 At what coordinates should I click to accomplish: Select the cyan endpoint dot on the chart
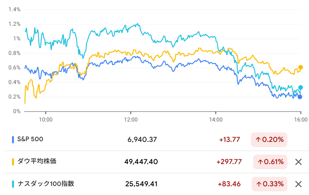tap(301, 87)
